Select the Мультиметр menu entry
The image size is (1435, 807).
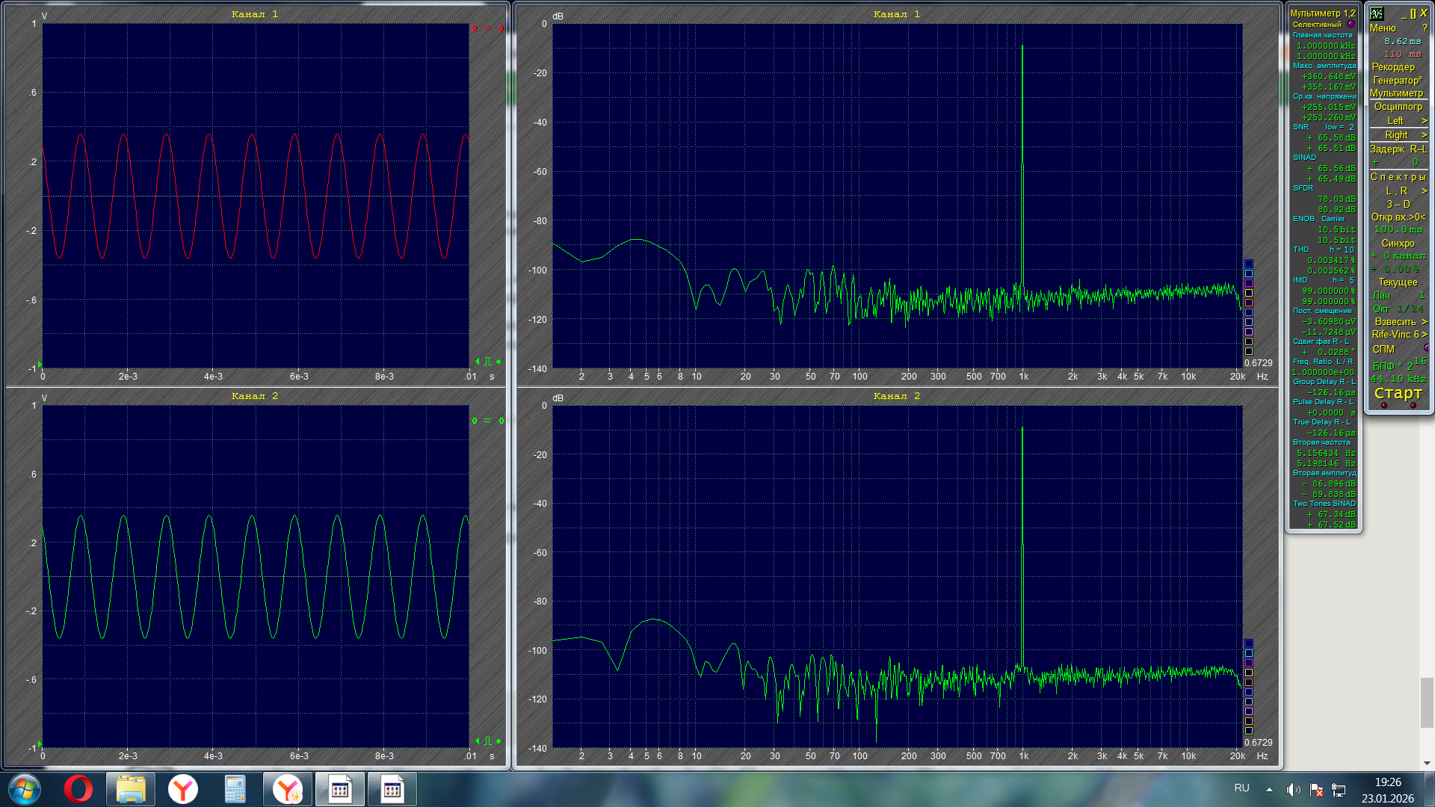(x=1396, y=93)
